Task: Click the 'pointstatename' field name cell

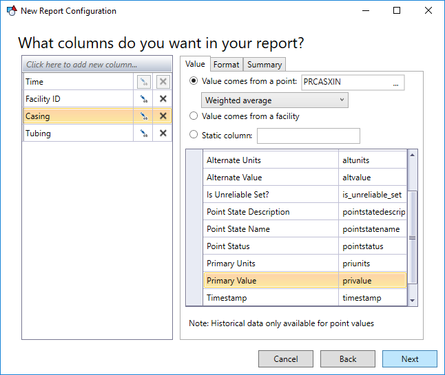Action: [x=373, y=229]
